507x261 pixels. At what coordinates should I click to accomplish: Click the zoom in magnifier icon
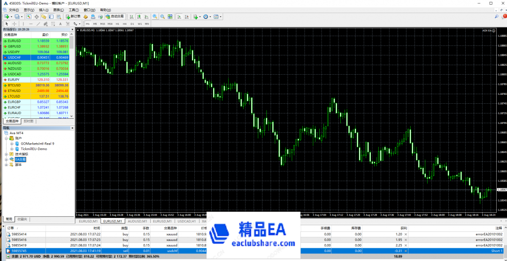pyautogui.click(x=154, y=16)
